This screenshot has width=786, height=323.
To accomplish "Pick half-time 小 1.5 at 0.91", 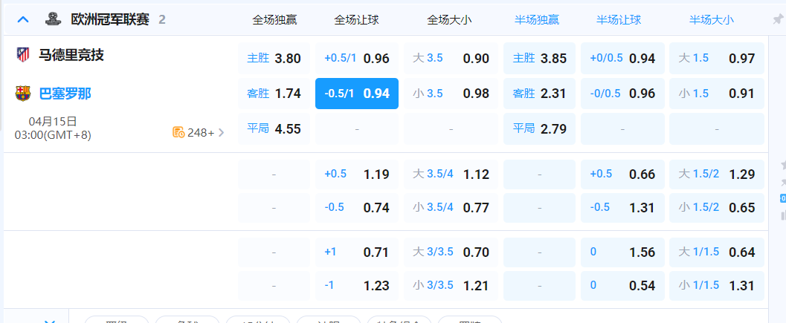I will pos(717,93).
